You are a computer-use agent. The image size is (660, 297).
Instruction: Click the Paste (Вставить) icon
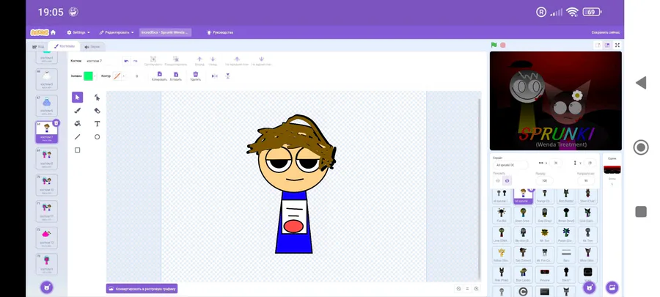point(176,76)
